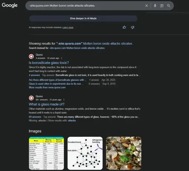
Task: Start voice search with microphone icon
Action: click(155, 6)
